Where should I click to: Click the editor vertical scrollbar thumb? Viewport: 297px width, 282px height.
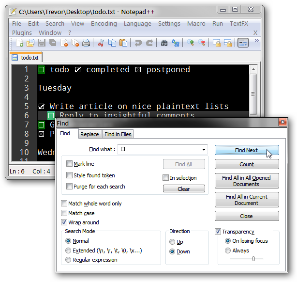[253, 94]
